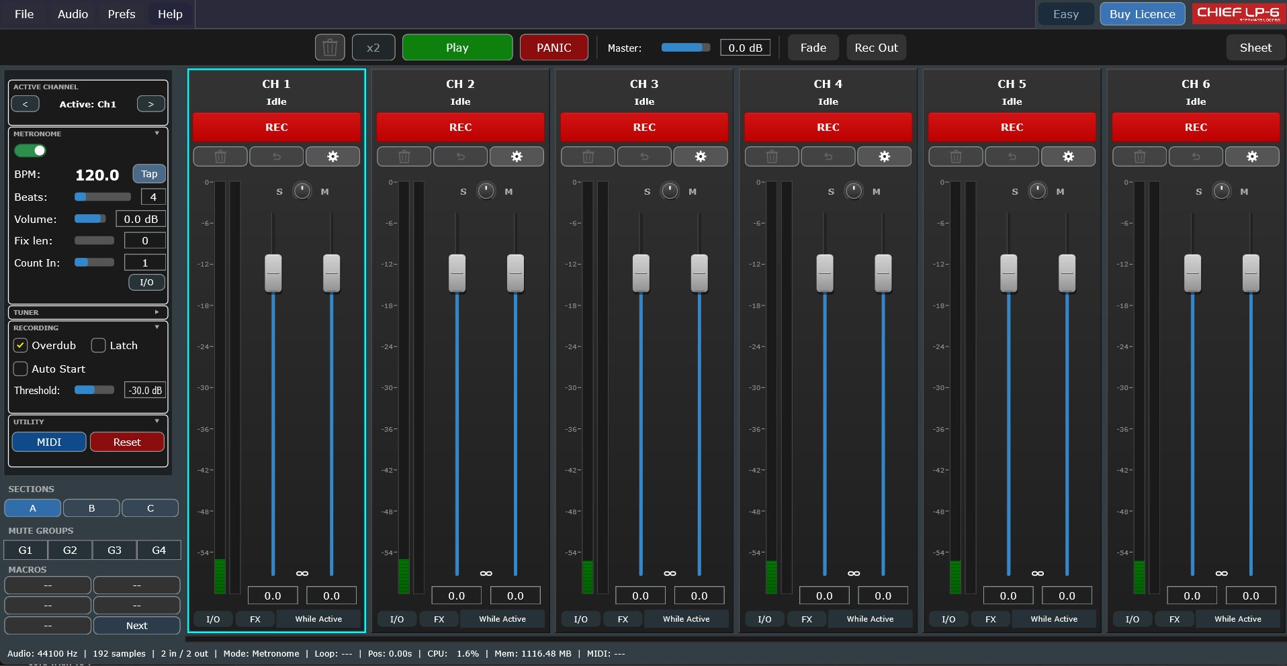This screenshot has width=1287, height=666.
Task: Undo last action on CH 3
Action: tap(645, 156)
